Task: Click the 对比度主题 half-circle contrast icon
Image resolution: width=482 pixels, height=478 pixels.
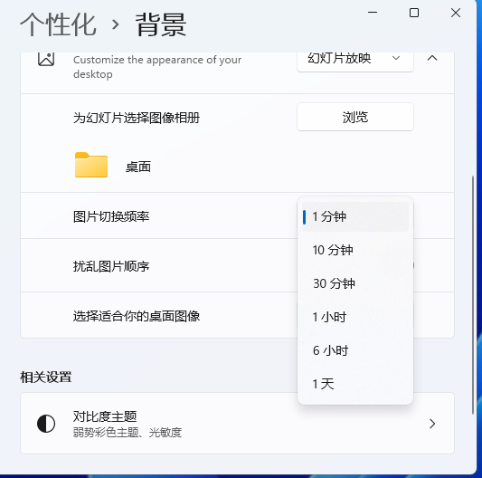Action: 46,424
